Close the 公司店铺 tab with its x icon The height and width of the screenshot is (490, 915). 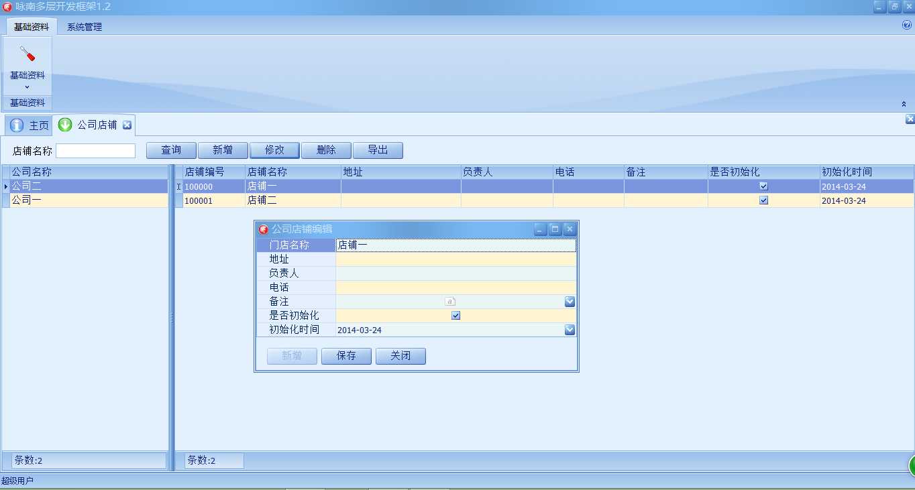point(127,125)
